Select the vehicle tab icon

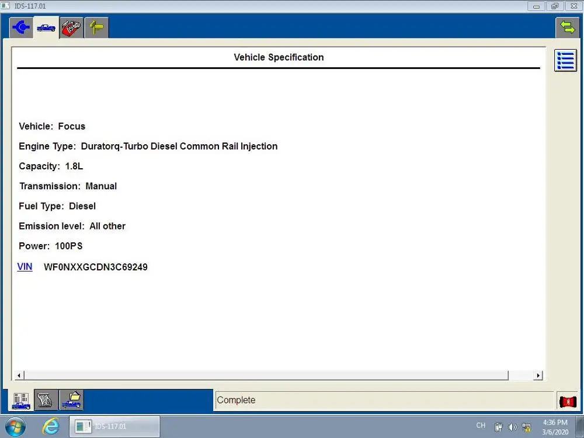[x=46, y=27]
